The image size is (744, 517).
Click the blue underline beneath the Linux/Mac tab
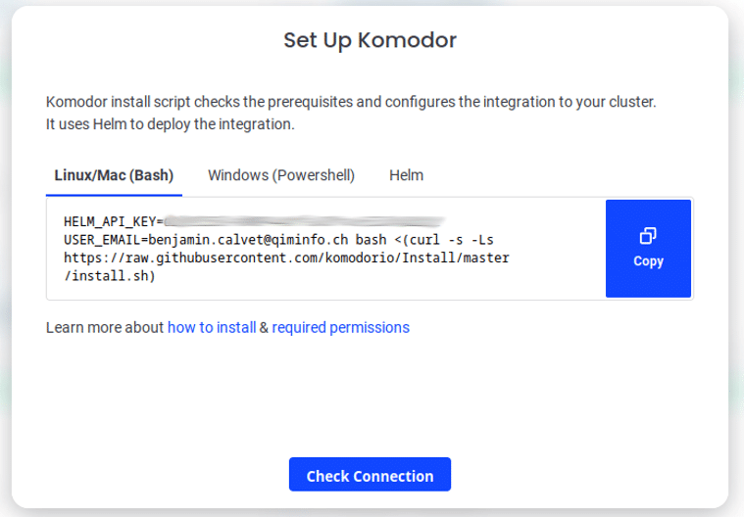[x=114, y=195]
